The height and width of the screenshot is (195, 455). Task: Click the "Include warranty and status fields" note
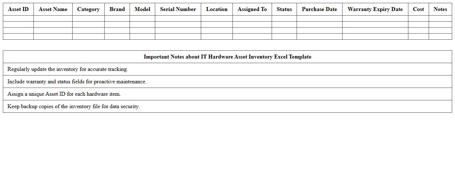pos(227,82)
